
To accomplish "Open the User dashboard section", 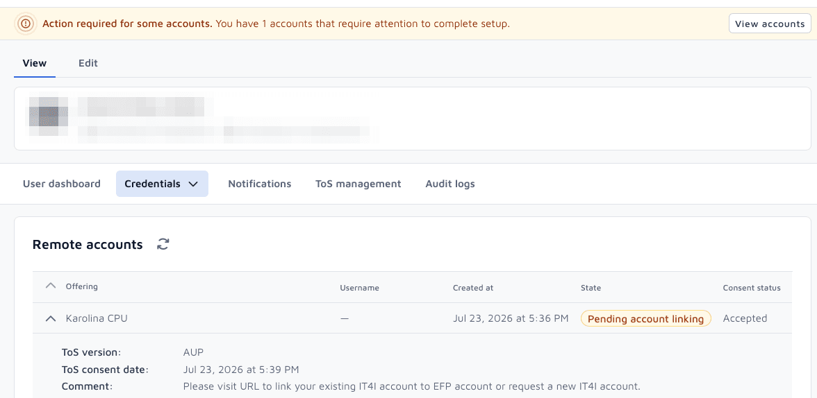I will point(61,184).
